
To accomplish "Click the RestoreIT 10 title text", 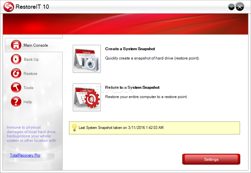I will [32, 7].
